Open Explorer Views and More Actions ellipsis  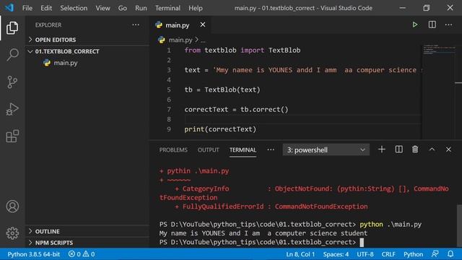click(136, 25)
